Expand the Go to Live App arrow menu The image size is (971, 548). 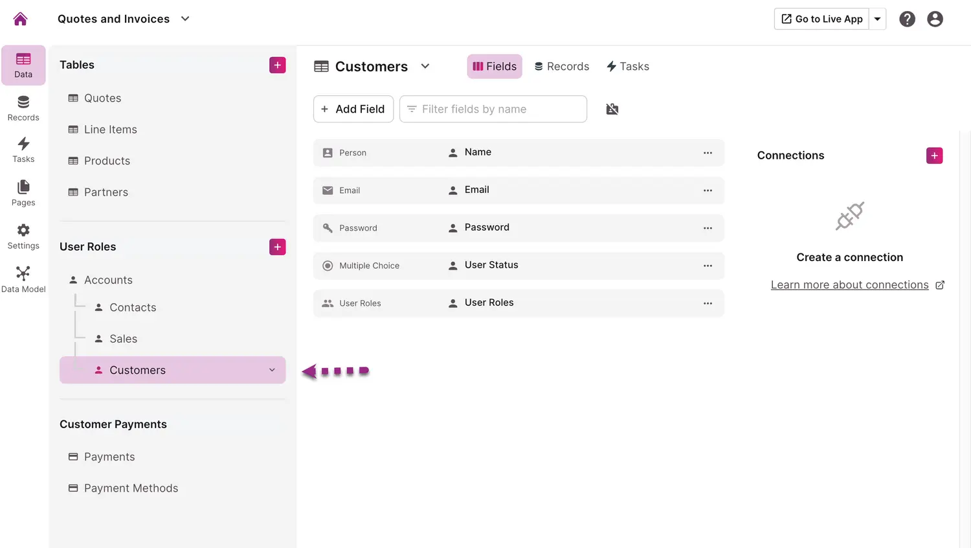tap(877, 19)
